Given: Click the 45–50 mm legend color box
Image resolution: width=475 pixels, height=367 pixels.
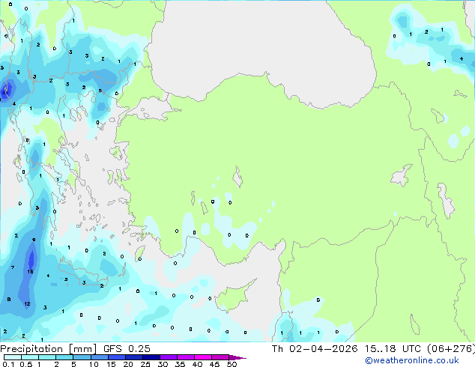Looking at the screenshot, I should pos(220,357).
